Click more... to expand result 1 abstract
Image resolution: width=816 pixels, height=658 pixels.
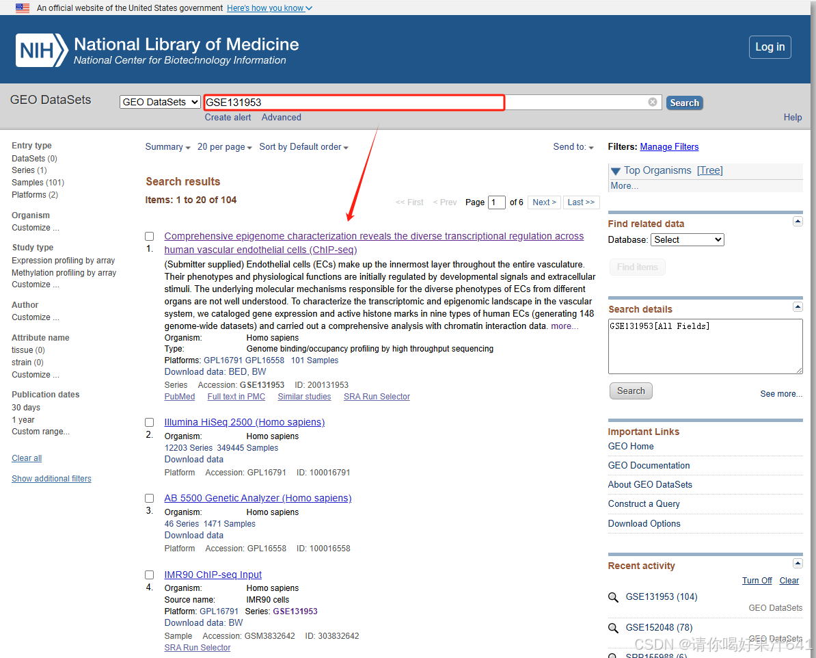click(x=565, y=326)
